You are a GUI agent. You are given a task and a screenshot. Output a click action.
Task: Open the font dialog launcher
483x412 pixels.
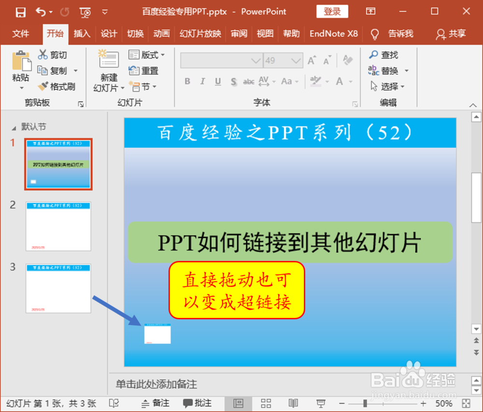pos(355,104)
